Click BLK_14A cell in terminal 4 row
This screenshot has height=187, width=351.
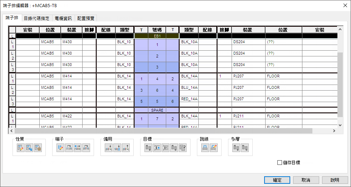pos(189,76)
